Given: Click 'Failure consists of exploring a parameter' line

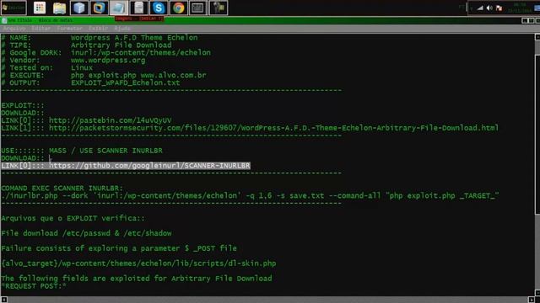Looking at the screenshot, I should click(119, 248).
